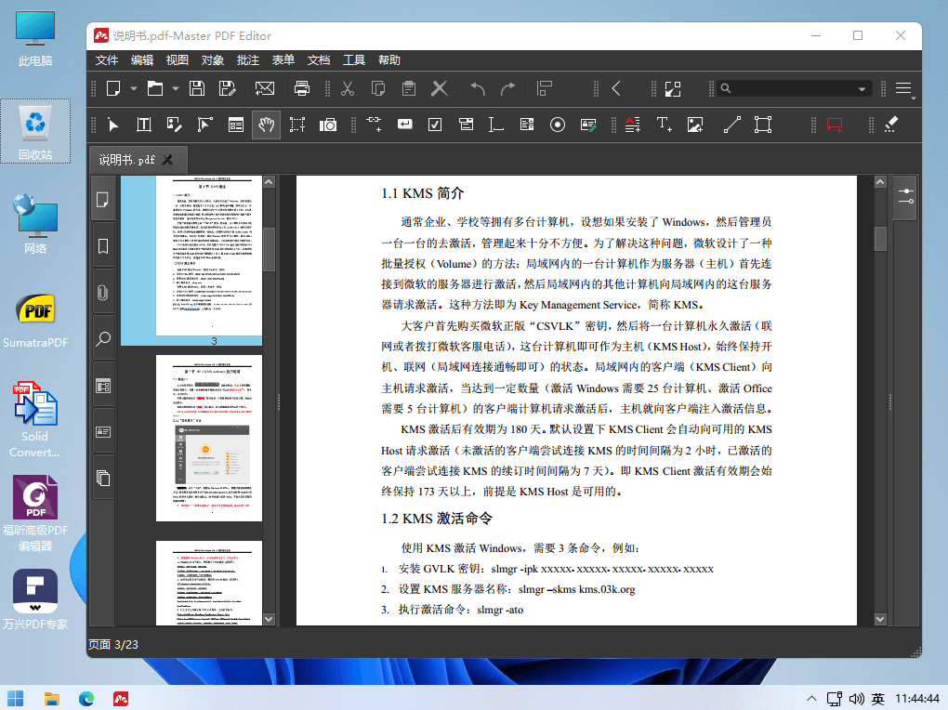948x710 pixels.
Task: Open the 文件 menu
Action: point(106,59)
